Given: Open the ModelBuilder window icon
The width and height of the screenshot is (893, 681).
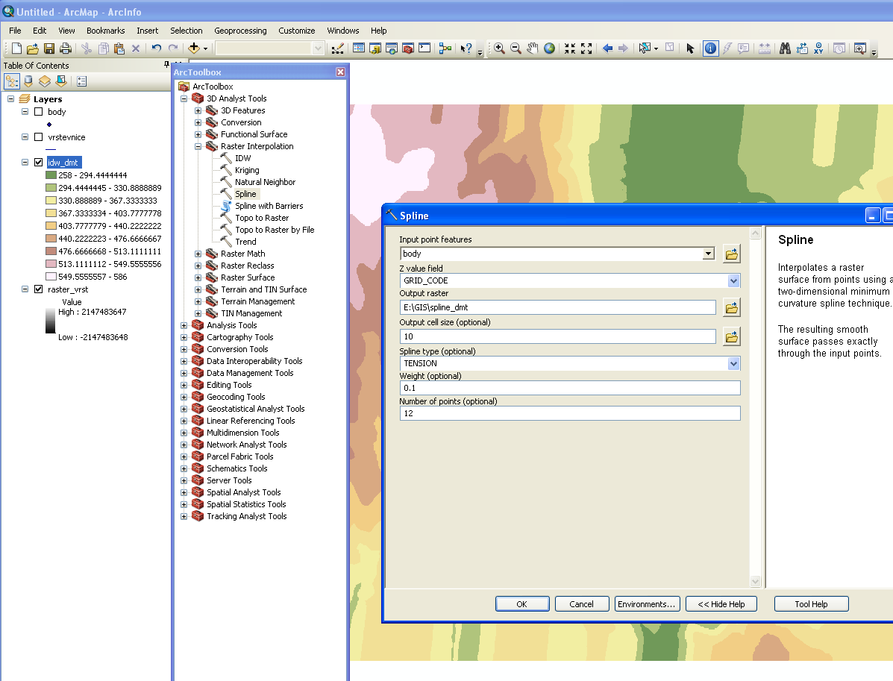Looking at the screenshot, I should click(445, 48).
